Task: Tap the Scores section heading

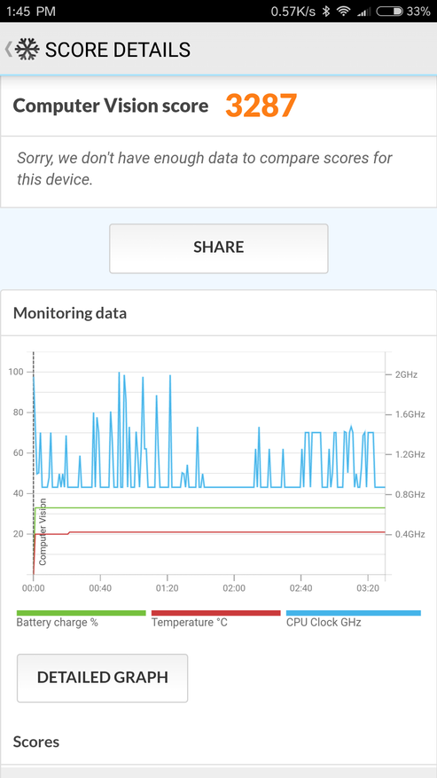Action: (x=36, y=742)
